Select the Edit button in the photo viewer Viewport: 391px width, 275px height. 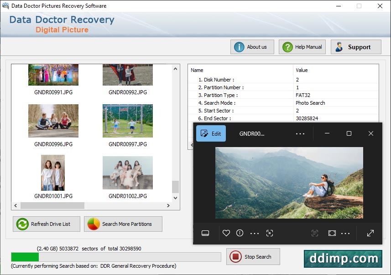[210, 133]
